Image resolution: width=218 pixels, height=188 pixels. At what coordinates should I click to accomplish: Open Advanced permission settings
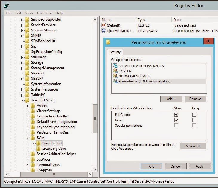pos(193,146)
